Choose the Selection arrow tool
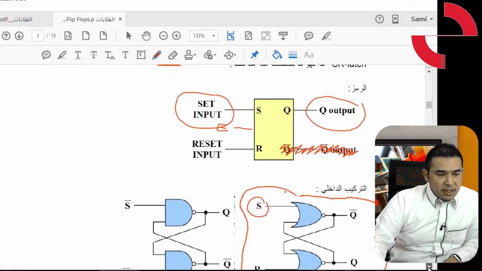Viewport: 482px width, 271px height. click(x=129, y=36)
